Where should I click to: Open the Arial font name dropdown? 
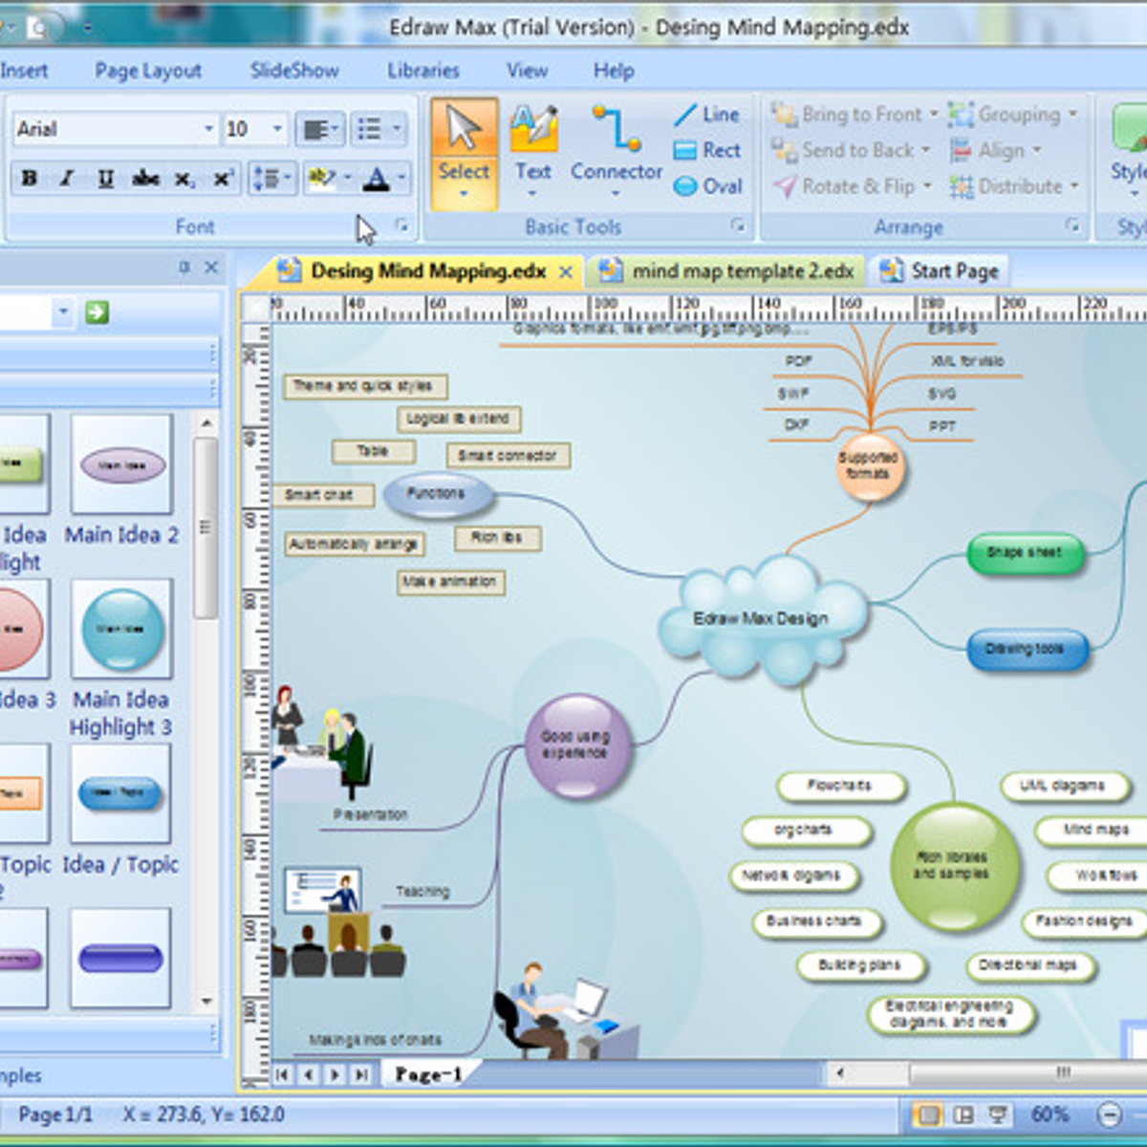click(x=209, y=129)
